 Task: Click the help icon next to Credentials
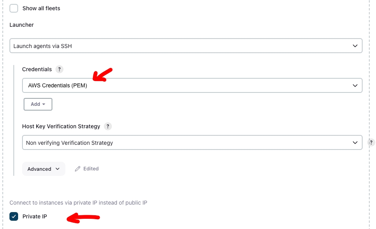tap(59, 69)
